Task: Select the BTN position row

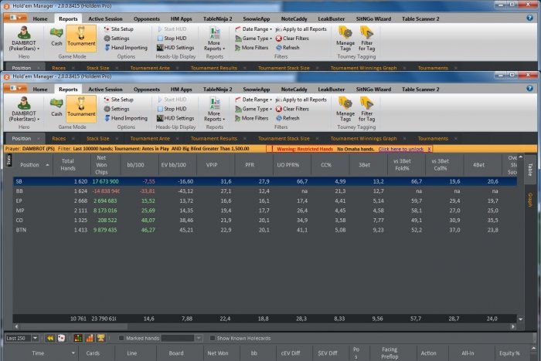Action: [x=265, y=230]
